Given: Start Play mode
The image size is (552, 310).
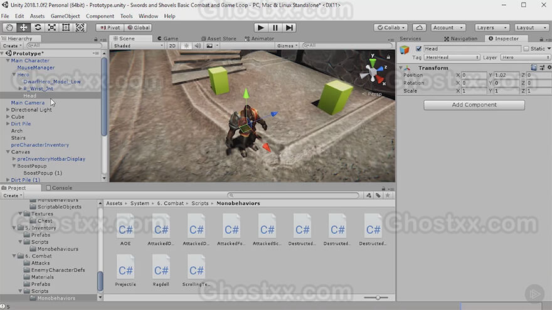Looking at the screenshot, I should point(260,28).
